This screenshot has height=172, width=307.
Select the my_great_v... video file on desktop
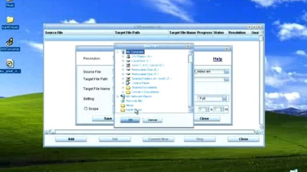click(x=10, y=66)
